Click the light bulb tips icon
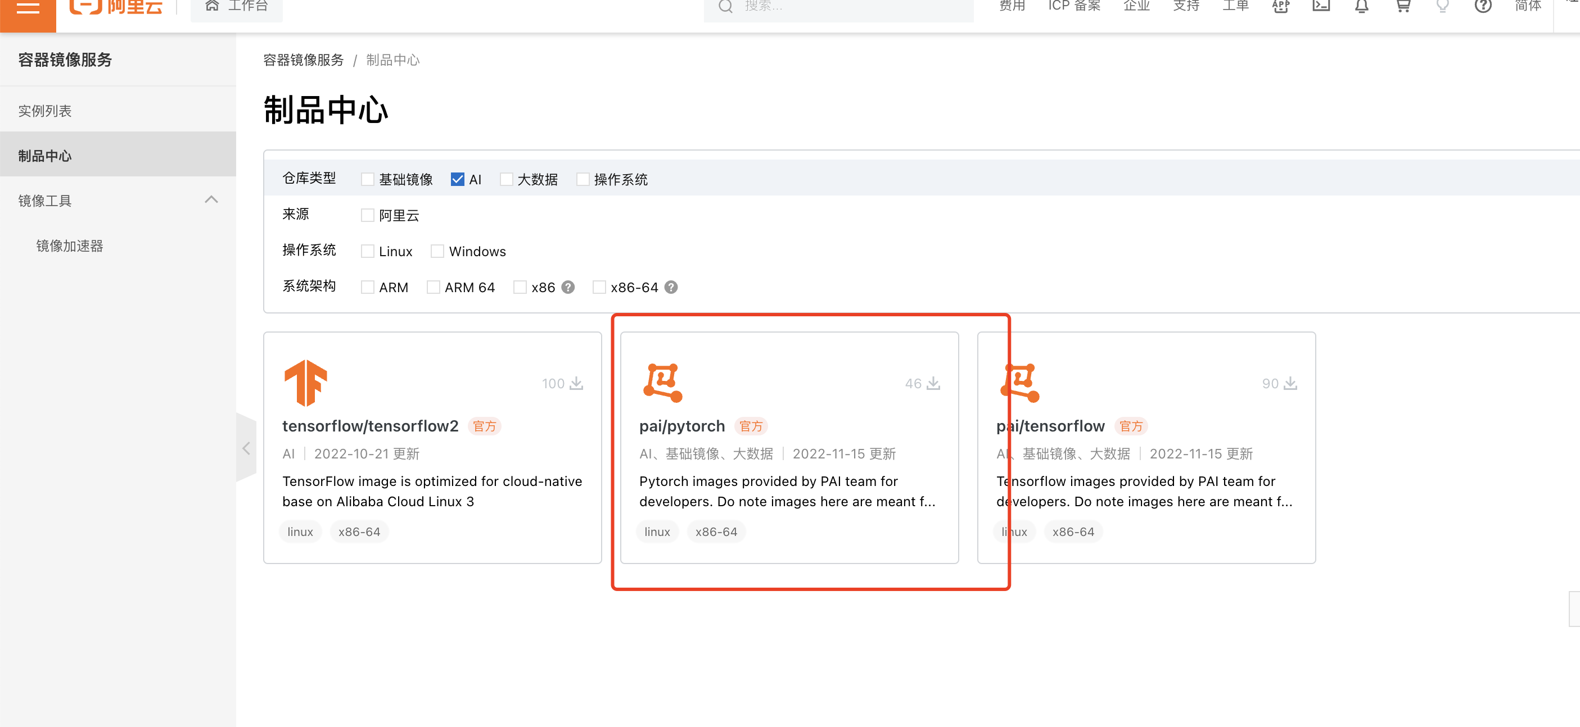The height and width of the screenshot is (727, 1580). click(1443, 7)
